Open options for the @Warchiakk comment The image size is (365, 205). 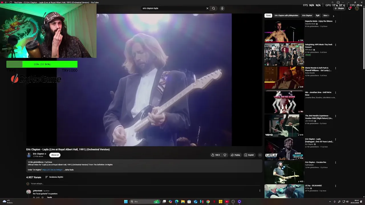coord(260,190)
